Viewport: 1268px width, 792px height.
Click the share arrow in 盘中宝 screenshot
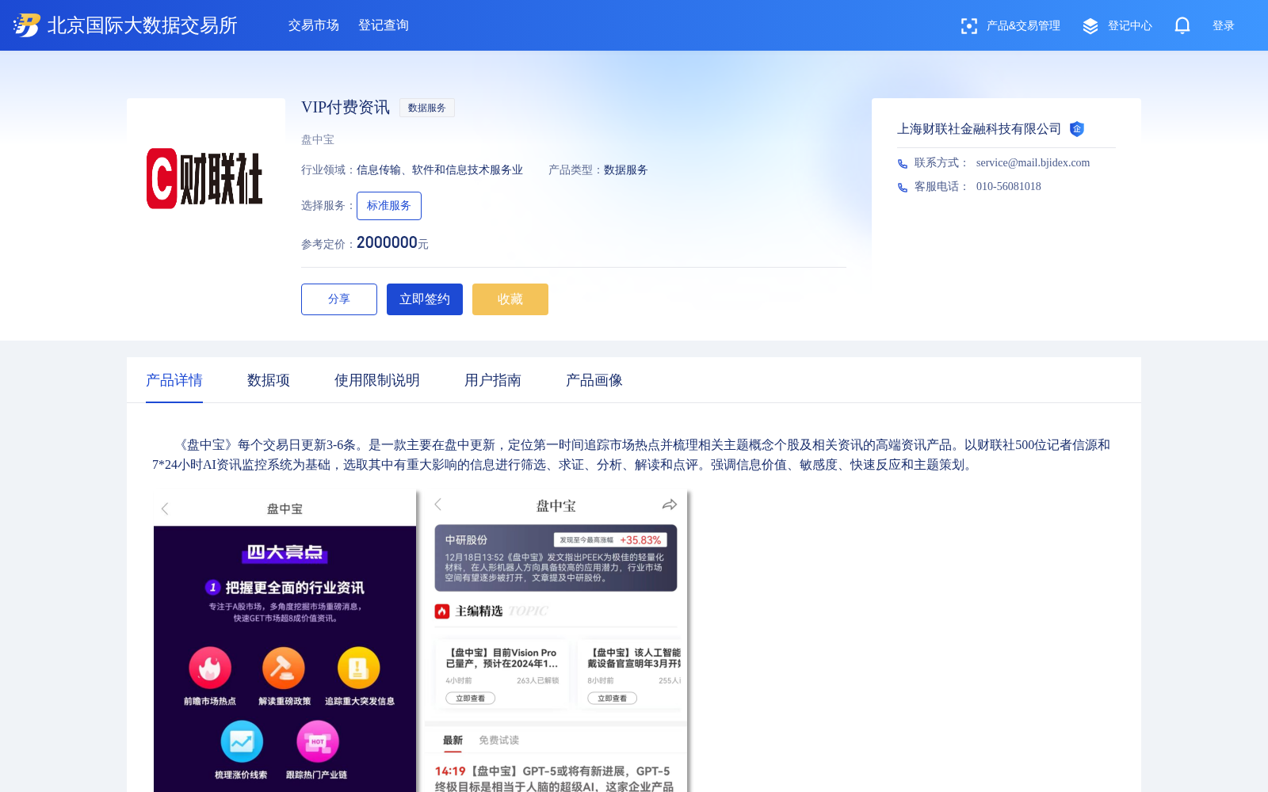click(x=670, y=505)
